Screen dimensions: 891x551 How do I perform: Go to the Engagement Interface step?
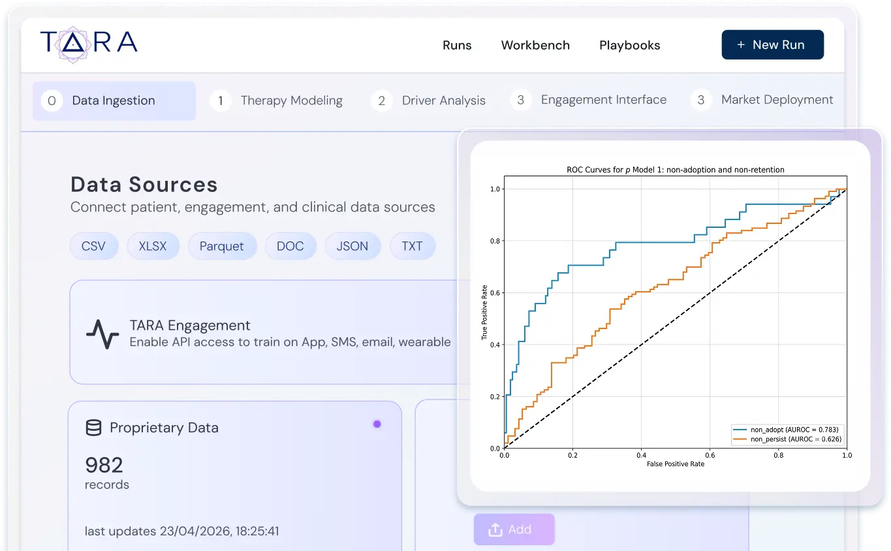(588, 100)
